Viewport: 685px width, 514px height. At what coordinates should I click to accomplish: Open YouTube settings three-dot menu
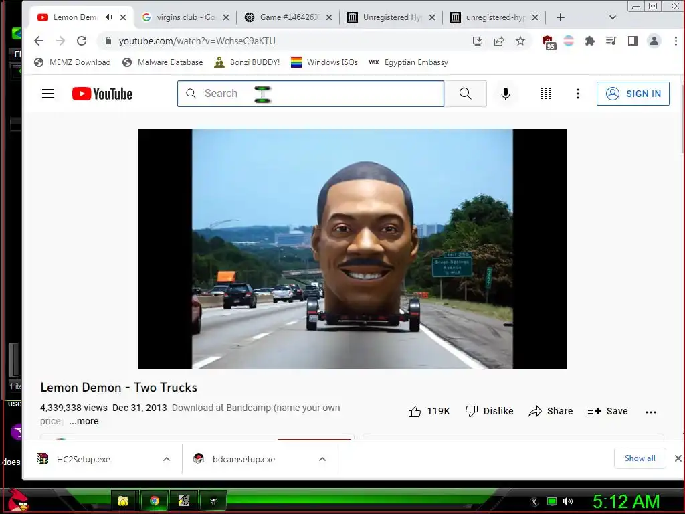[578, 94]
